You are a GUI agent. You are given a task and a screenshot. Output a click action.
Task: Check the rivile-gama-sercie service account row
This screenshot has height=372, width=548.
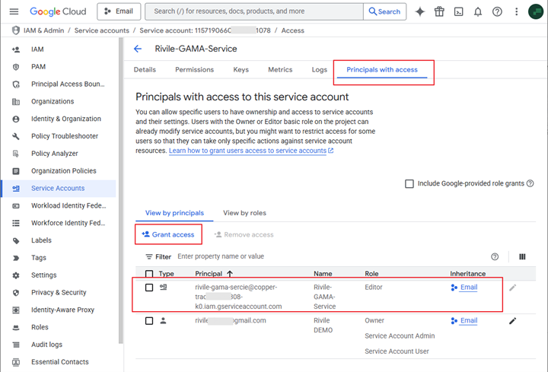149,288
